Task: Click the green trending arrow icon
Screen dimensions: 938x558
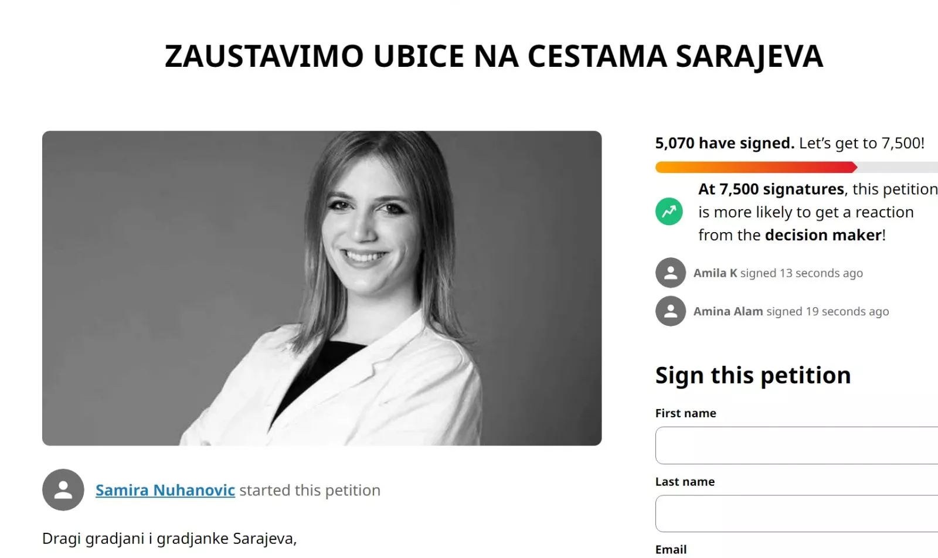Action: click(x=669, y=212)
